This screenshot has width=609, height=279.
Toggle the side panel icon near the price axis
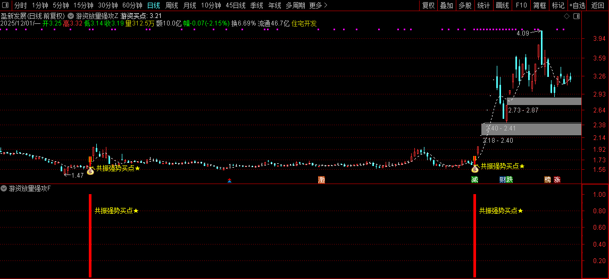575,18
